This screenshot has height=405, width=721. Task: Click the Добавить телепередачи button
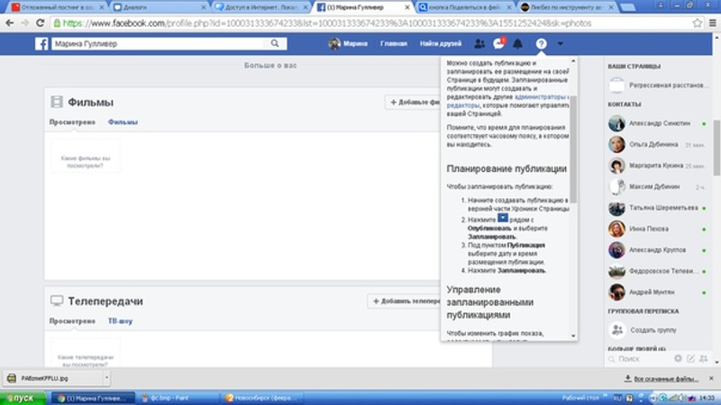[404, 301]
